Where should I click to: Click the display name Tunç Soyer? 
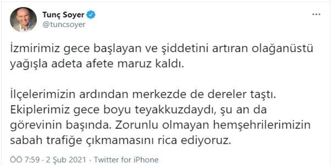tap(63, 15)
